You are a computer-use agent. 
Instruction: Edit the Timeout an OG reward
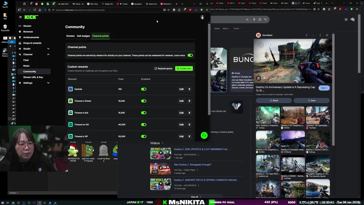[181, 124]
